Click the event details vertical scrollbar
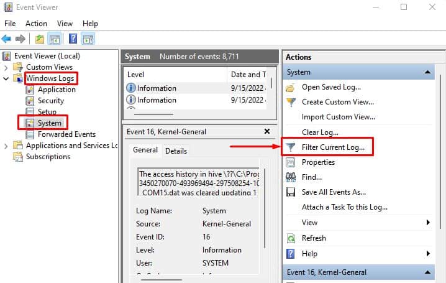This screenshot has height=283, width=446. click(x=265, y=208)
